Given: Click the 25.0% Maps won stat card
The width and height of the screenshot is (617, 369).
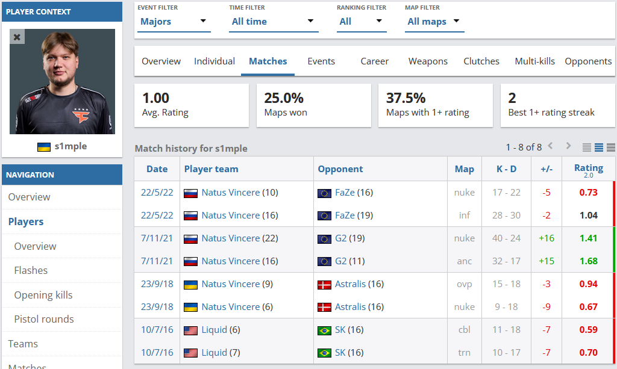Looking at the screenshot, I should click(x=313, y=105).
